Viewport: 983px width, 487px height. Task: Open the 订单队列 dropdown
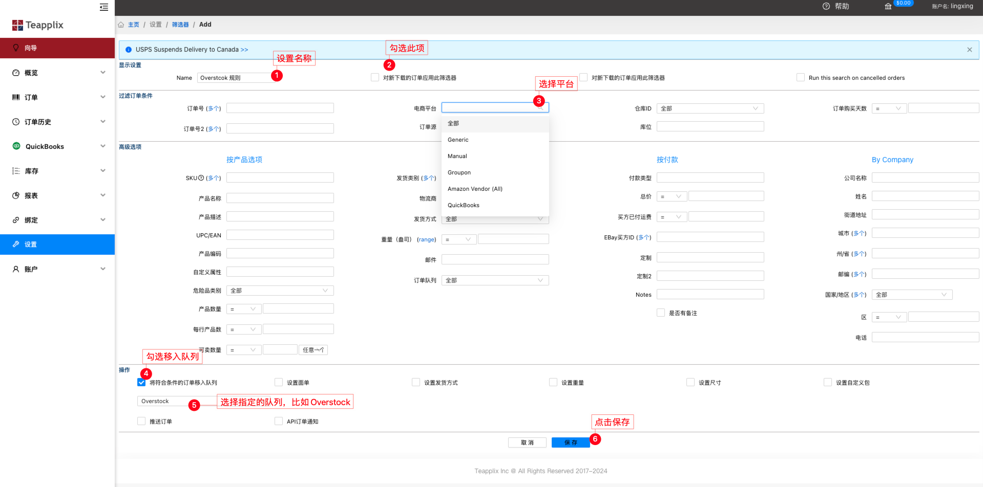(x=495, y=280)
